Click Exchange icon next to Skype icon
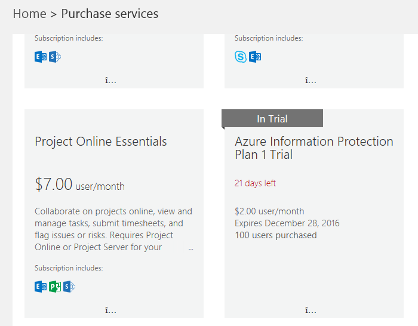The width and height of the screenshot is (418, 326). [x=255, y=57]
